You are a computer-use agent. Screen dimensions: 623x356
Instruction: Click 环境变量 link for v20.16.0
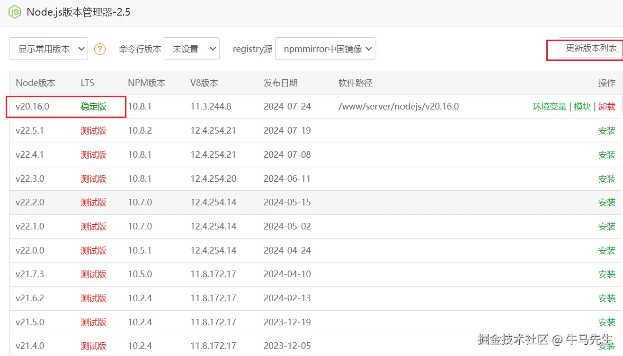pos(550,107)
